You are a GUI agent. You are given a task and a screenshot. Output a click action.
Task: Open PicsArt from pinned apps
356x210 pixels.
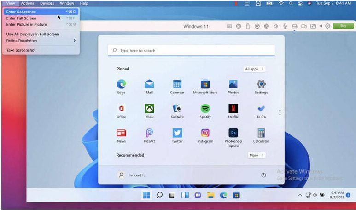[149, 133]
